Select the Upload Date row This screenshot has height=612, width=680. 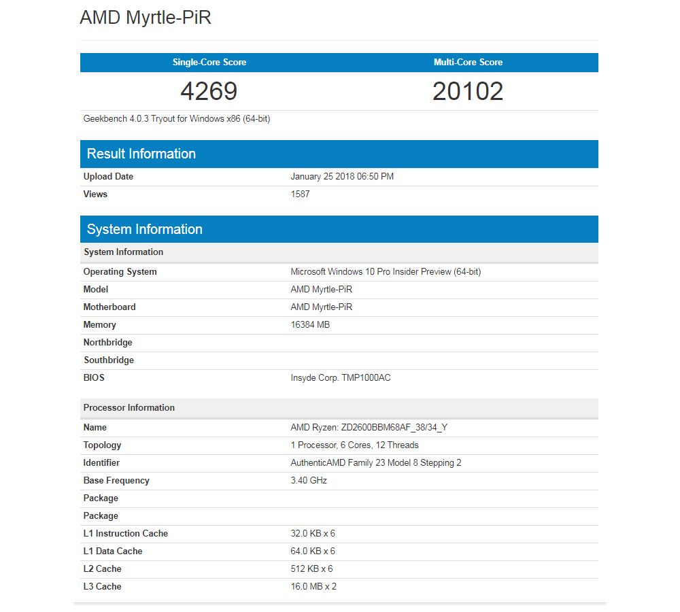(108, 176)
